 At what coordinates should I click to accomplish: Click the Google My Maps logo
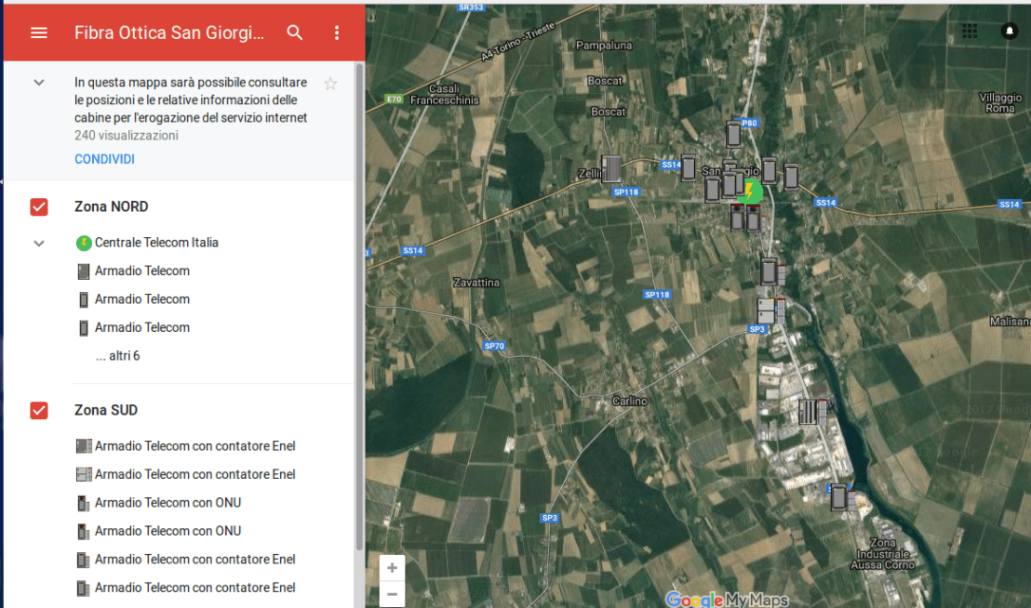(x=727, y=599)
